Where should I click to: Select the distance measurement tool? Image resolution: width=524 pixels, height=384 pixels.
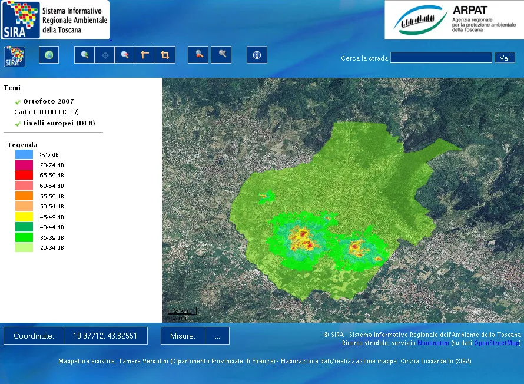tap(144, 55)
